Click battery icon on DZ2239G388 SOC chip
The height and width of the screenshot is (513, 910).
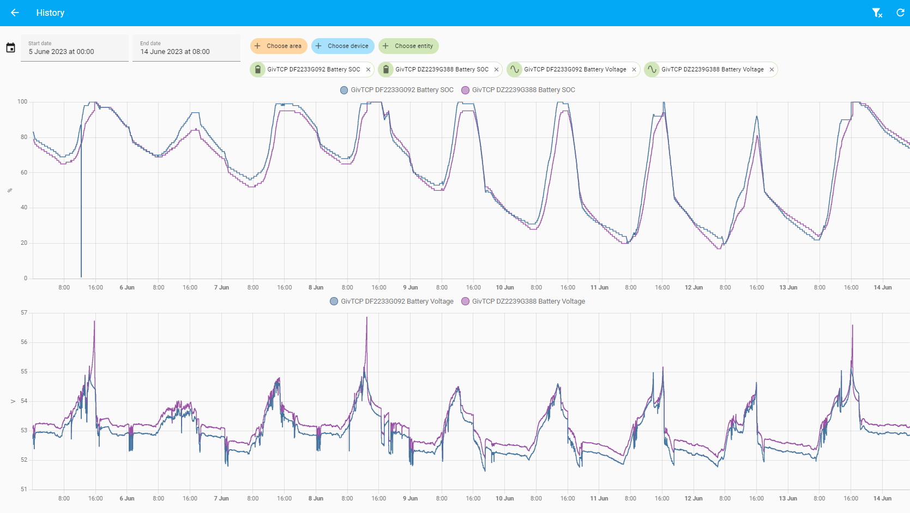pyautogui.click(x=386, y=69)
